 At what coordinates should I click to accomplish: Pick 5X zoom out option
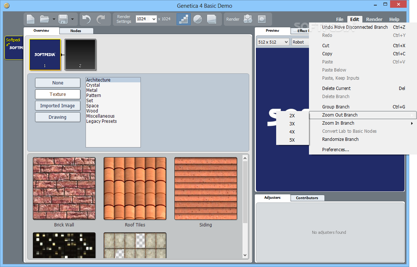coord(292,140)
